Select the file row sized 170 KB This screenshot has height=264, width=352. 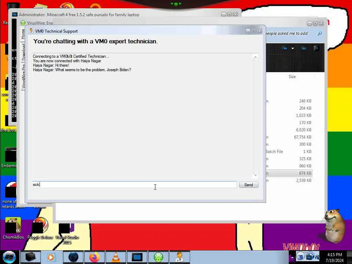pos(289,123)
